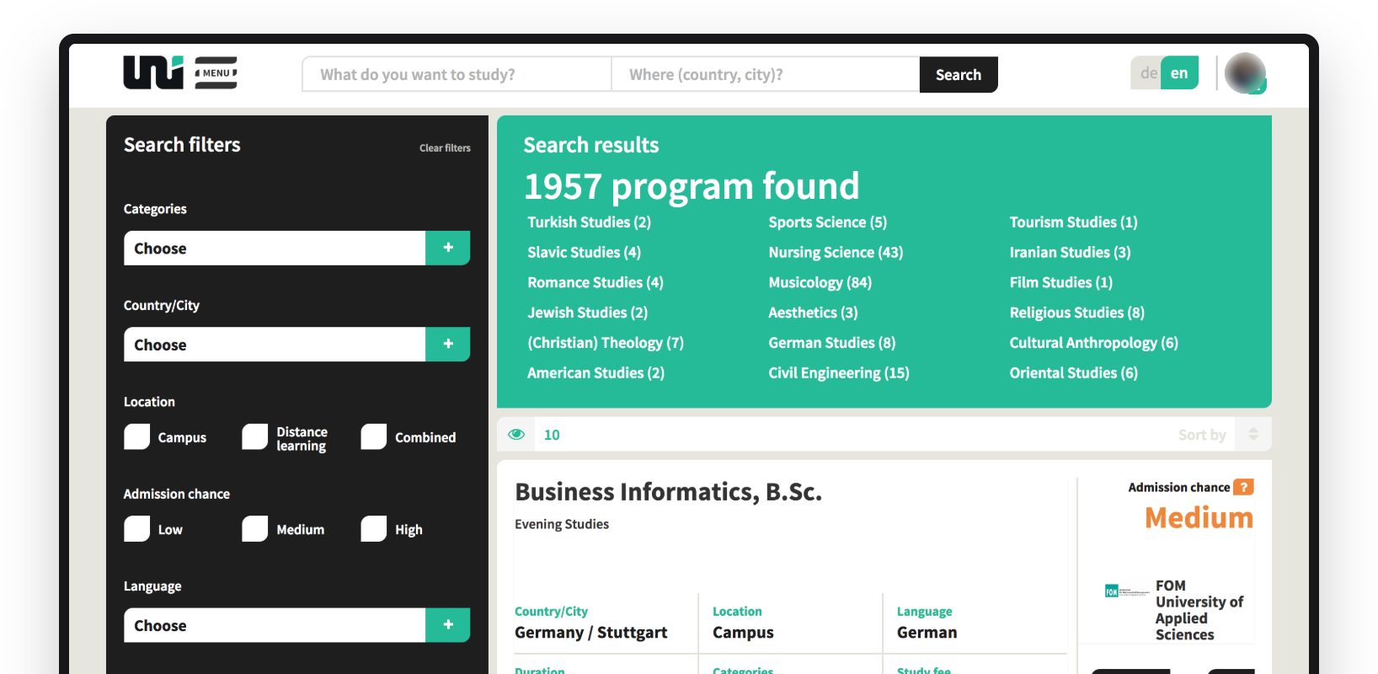
Task: Click Clear filters link
Action: 445,147
